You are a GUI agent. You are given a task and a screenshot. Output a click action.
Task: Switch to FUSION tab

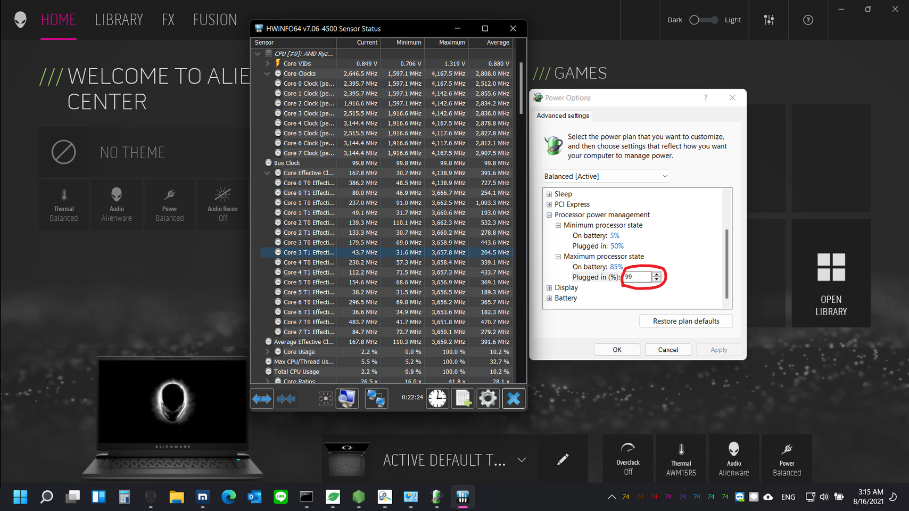[215, 20]
